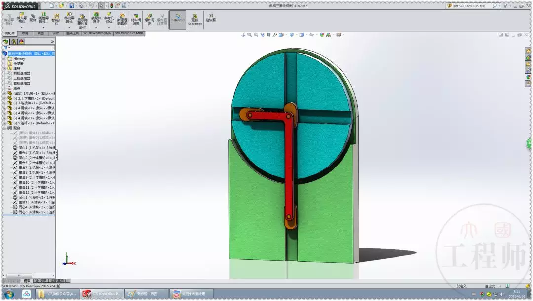Expand the 注解 (Annotations) tree node
533x301 pixels.
pos(4,68)
